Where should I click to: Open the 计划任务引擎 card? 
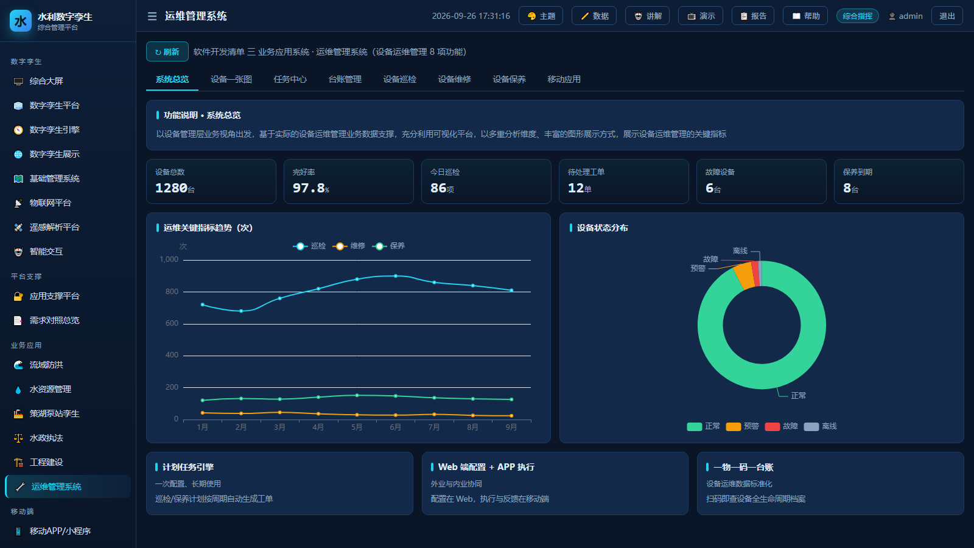click(x=279, y=483)
